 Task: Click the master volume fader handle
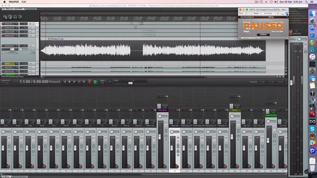coord(291,83)
